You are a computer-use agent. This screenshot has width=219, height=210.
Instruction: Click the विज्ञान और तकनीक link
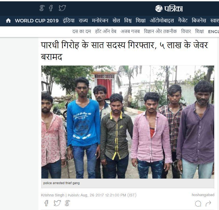tap(160, 31)
